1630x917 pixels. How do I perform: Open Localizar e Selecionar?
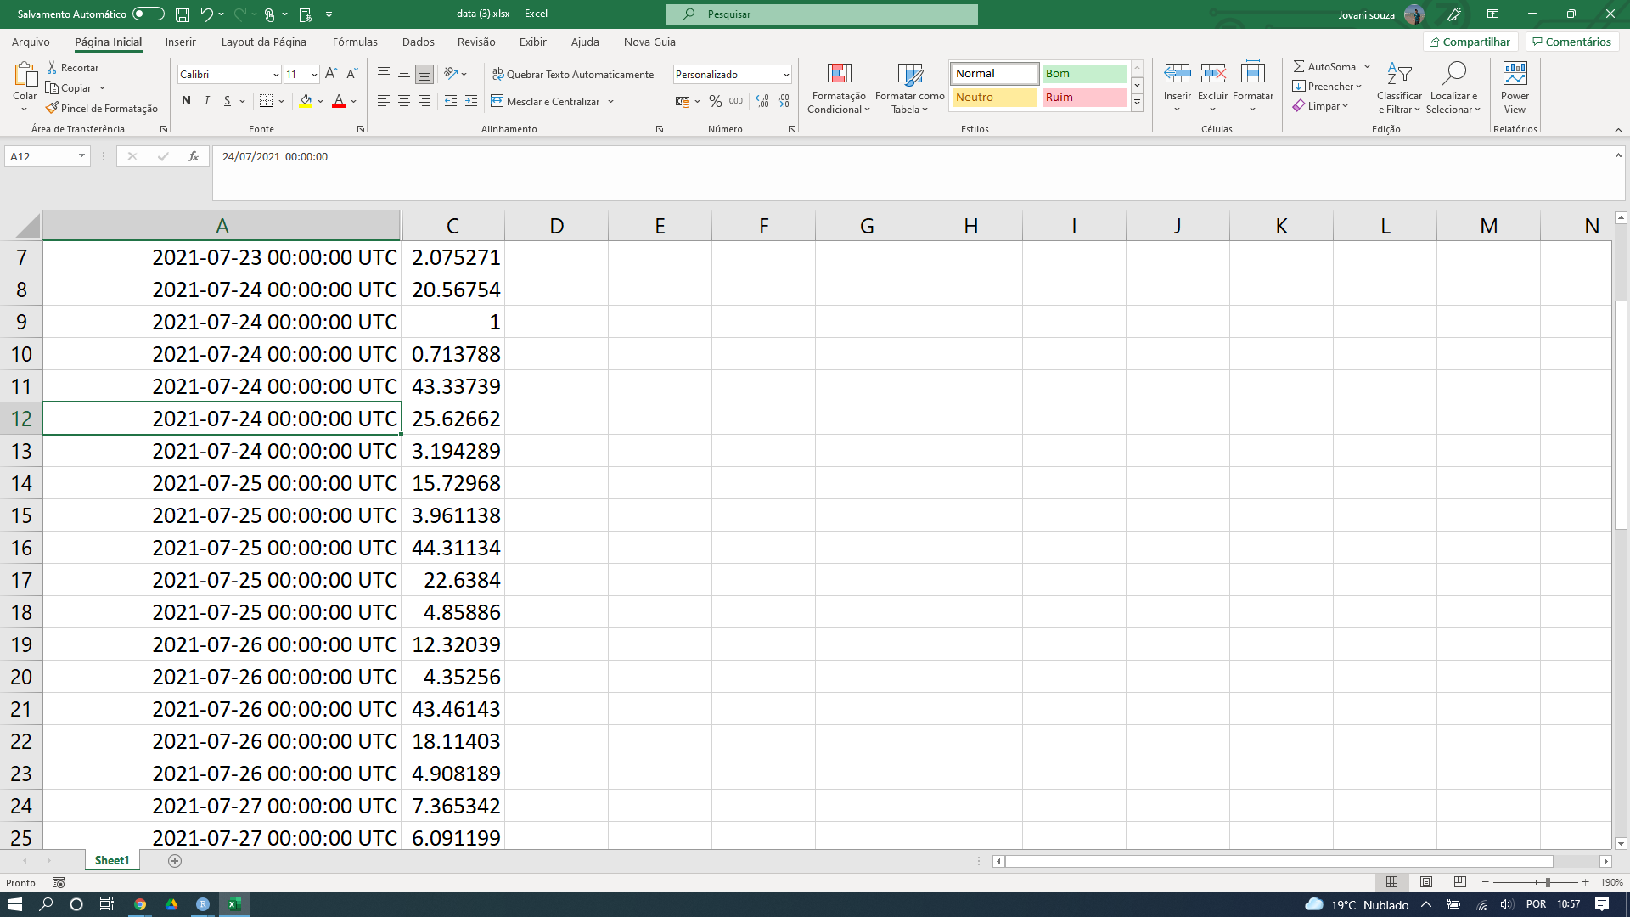click(x=1453, y=87)
